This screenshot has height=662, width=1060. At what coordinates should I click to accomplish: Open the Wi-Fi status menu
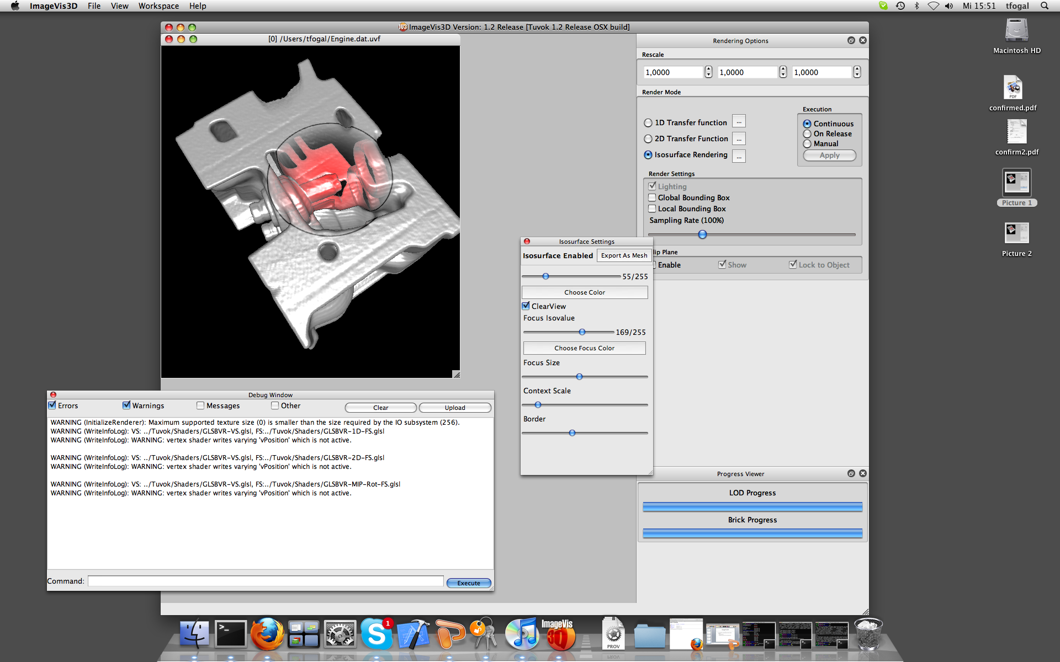[x=933, y=6]
